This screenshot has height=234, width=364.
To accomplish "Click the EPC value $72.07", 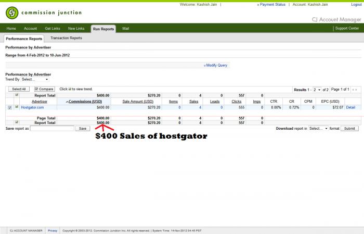I will (338, 107).
